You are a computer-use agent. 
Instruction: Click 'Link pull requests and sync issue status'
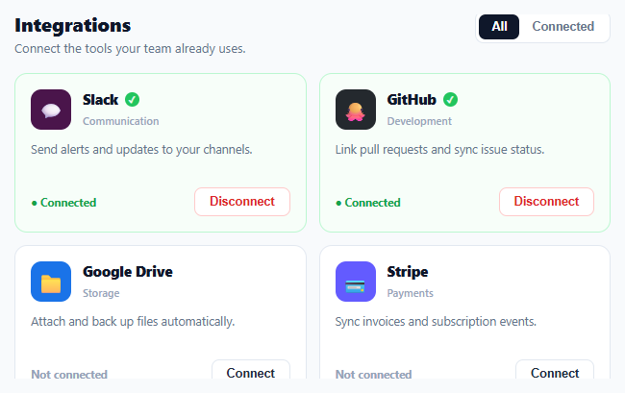click(439, 150)
